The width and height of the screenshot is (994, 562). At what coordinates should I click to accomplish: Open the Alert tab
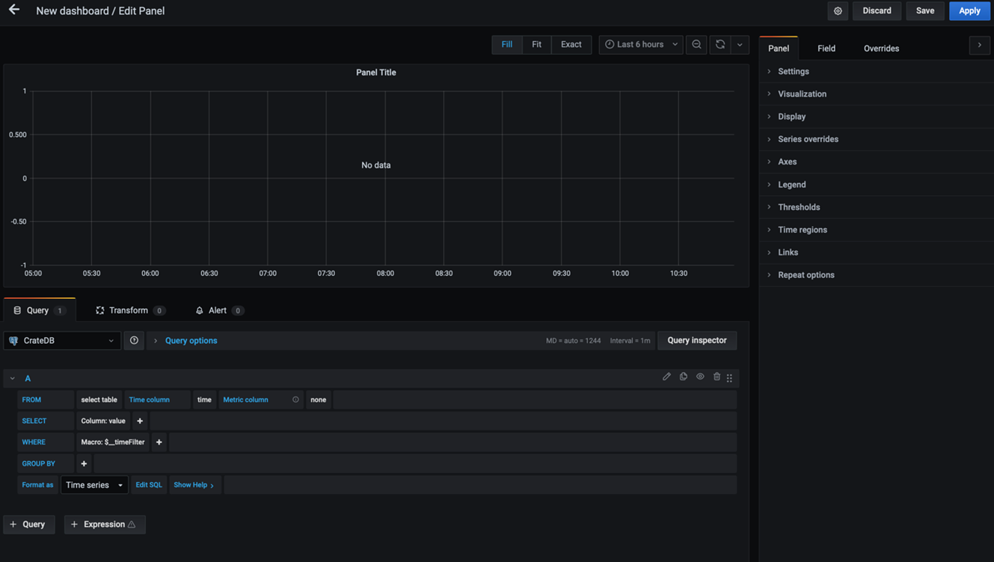[219, 310]
